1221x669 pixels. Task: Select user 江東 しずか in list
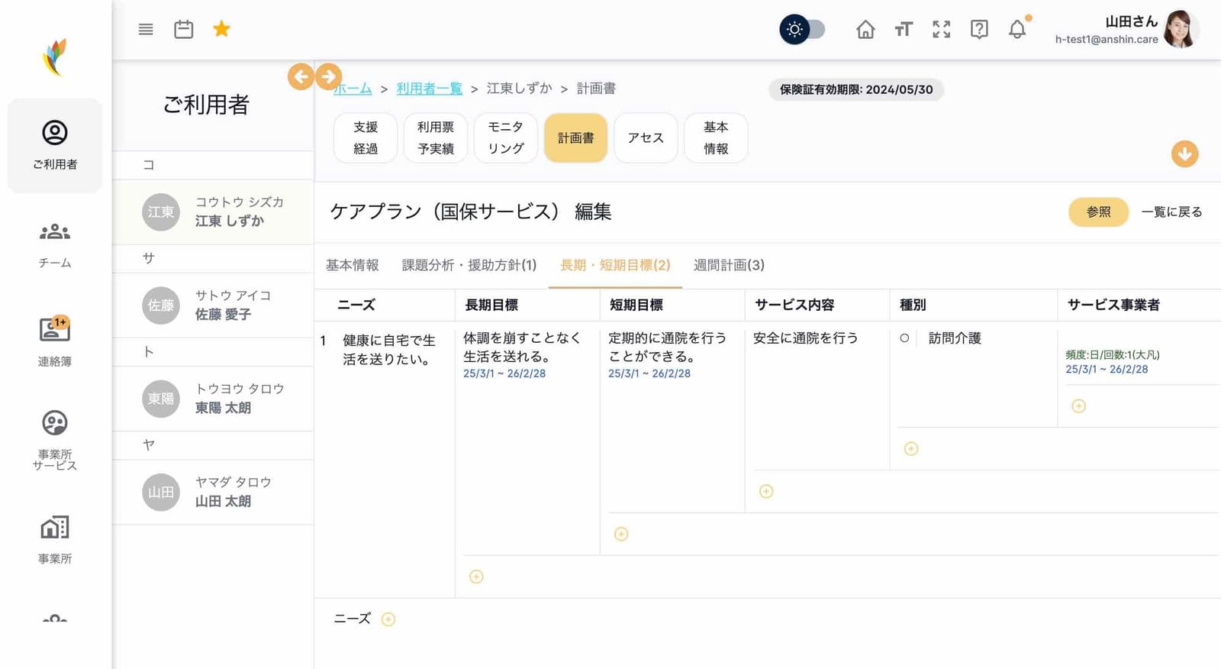coord(213,212)
